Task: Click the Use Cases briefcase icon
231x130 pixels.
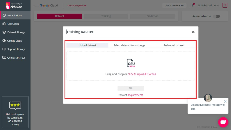Action: tap(4, 24)
